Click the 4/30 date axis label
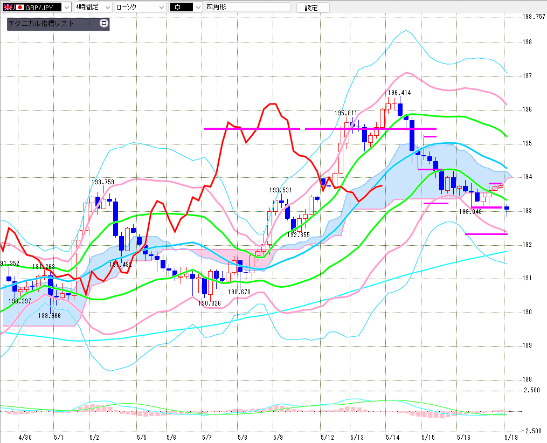 click(x=25, y=438)
